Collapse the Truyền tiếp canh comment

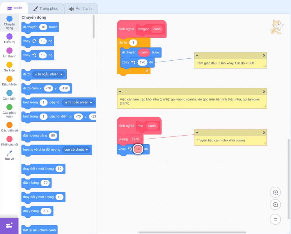pos(197,133)
